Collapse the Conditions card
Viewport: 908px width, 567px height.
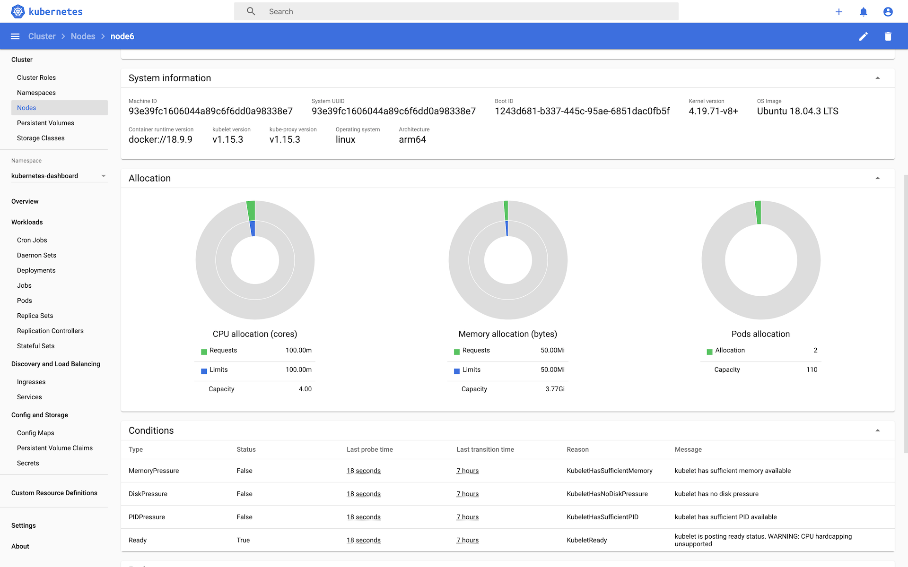877,430
